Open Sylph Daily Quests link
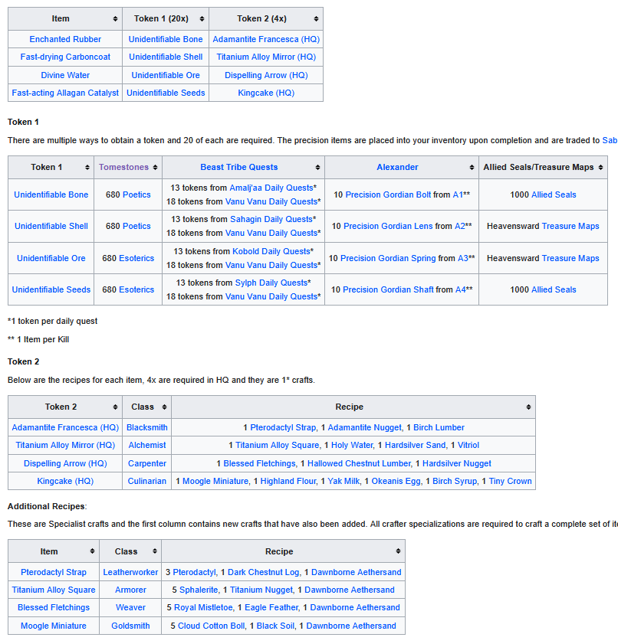Screen dimensions: 618x644 pyautogui.click(x=271, y=283)
